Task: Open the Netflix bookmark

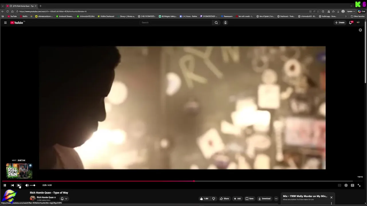Action: point(24,16)
